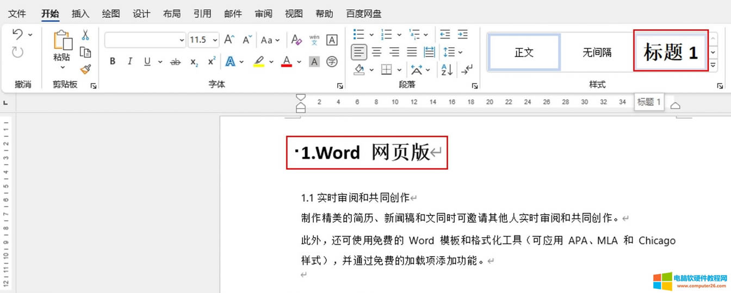Click the red font color button
Viewport: 731px width, 293px height.
click(287, 62)
